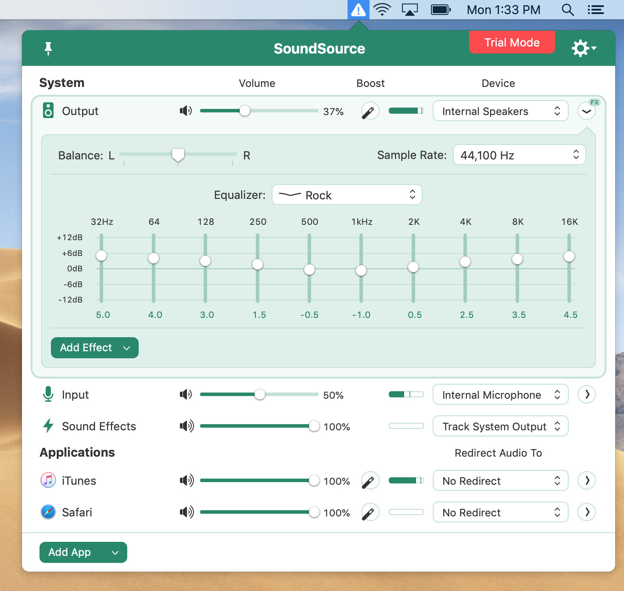Screen dimensions: 624x591
Task: Mute the Input volume speaker icon
Action: [x=186, y=394]
